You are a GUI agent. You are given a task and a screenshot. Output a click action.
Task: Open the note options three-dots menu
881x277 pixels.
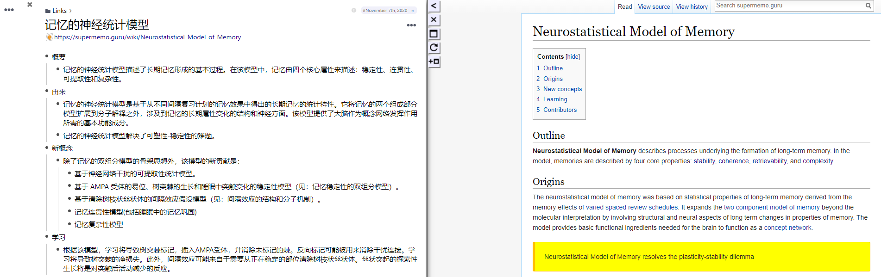tap(411, 25)
